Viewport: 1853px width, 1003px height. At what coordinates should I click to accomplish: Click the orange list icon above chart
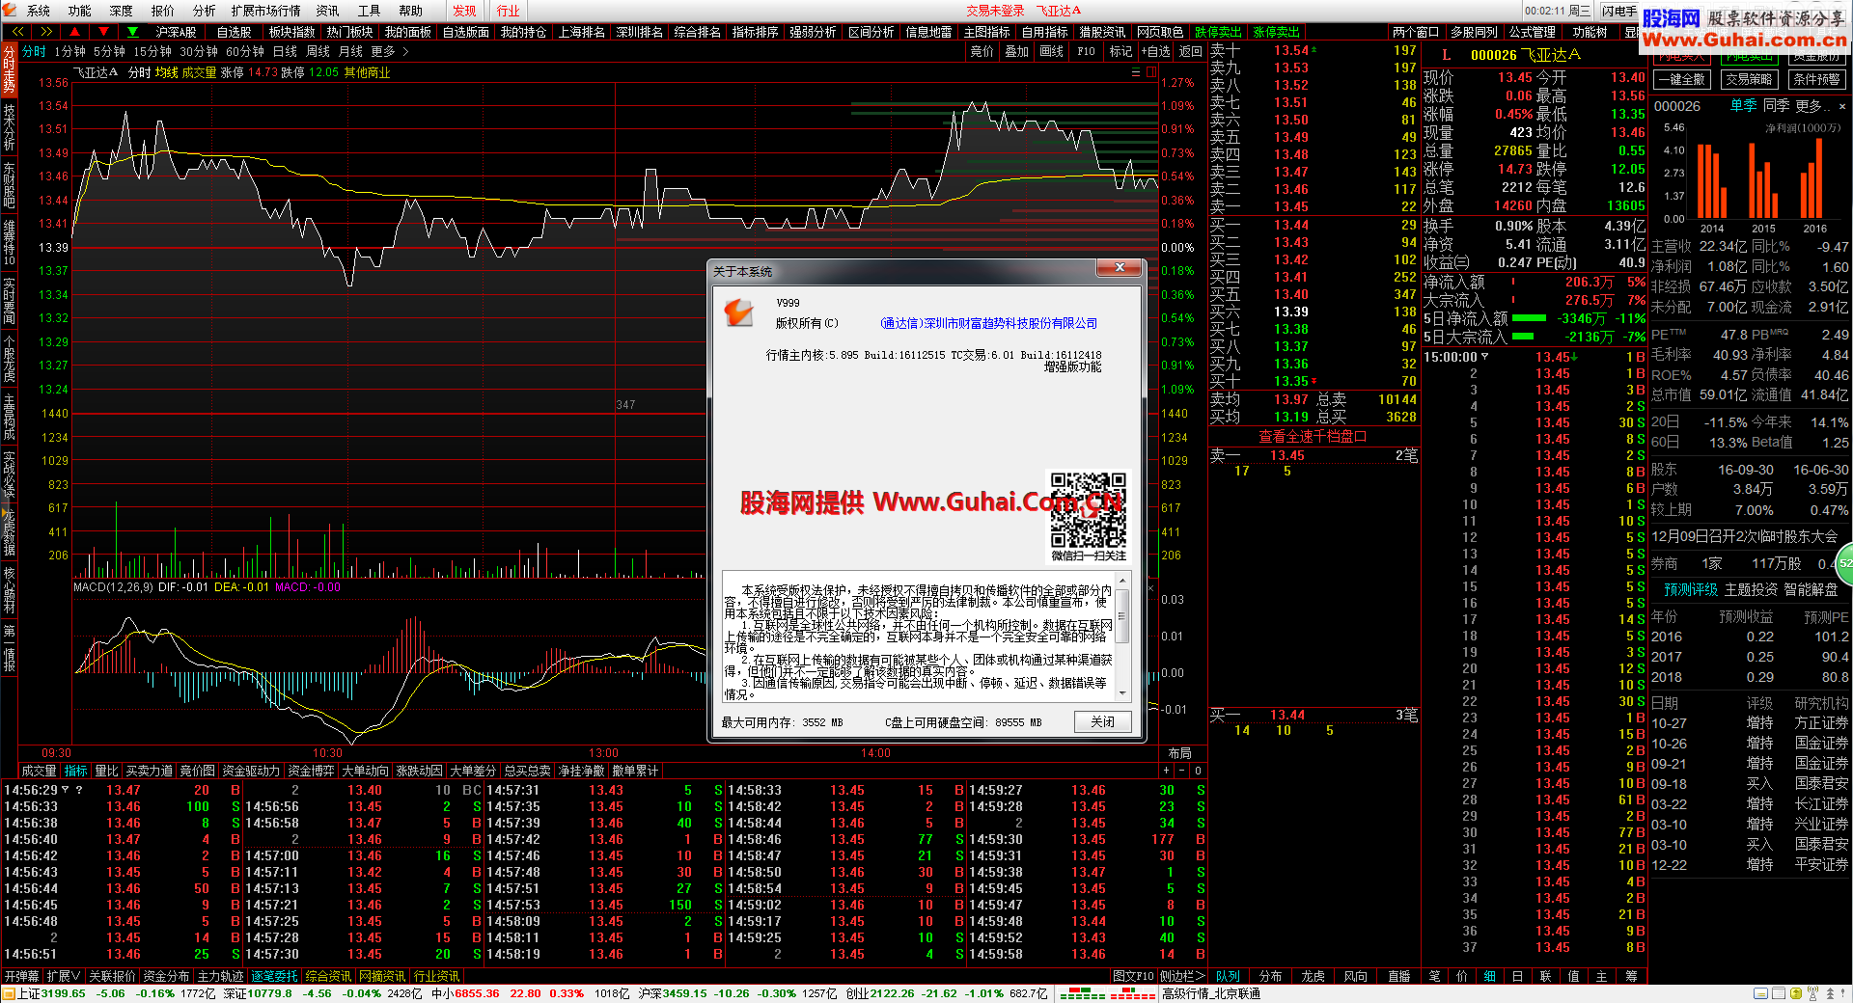tap(1135, 72)
